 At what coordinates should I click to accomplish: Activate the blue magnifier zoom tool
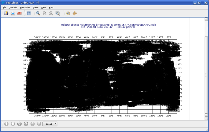pos(38,13)
